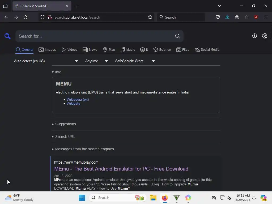Click the Windows taskbar Search box
Image resolution: width=272 pixels, height=204 pixels.
[x=118, y=198]
